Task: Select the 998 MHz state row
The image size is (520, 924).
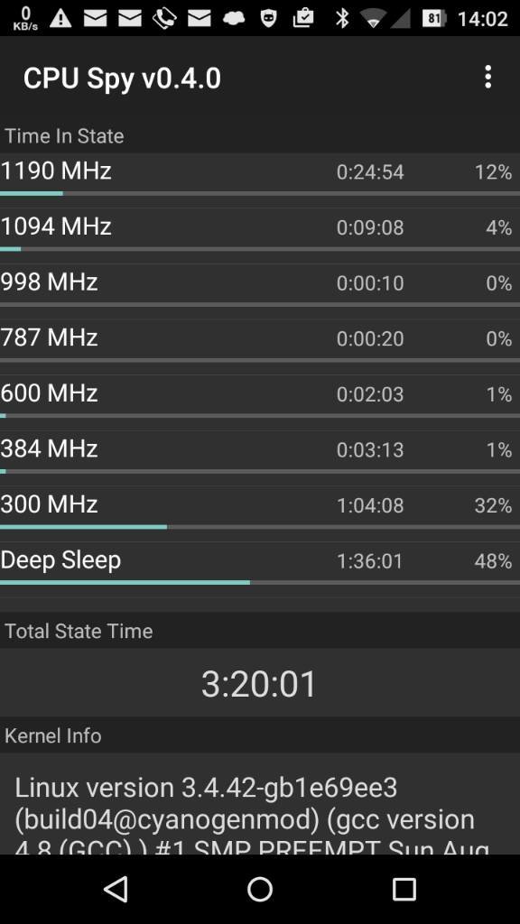Action: 260,285
